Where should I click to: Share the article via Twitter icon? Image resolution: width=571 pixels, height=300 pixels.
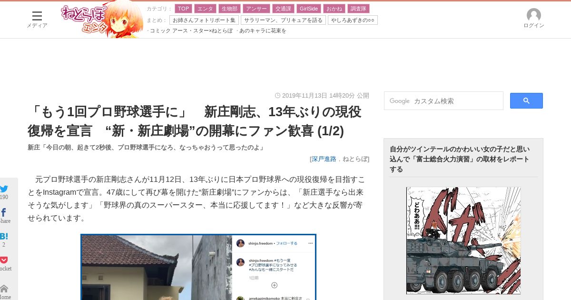tap(4, 189)
